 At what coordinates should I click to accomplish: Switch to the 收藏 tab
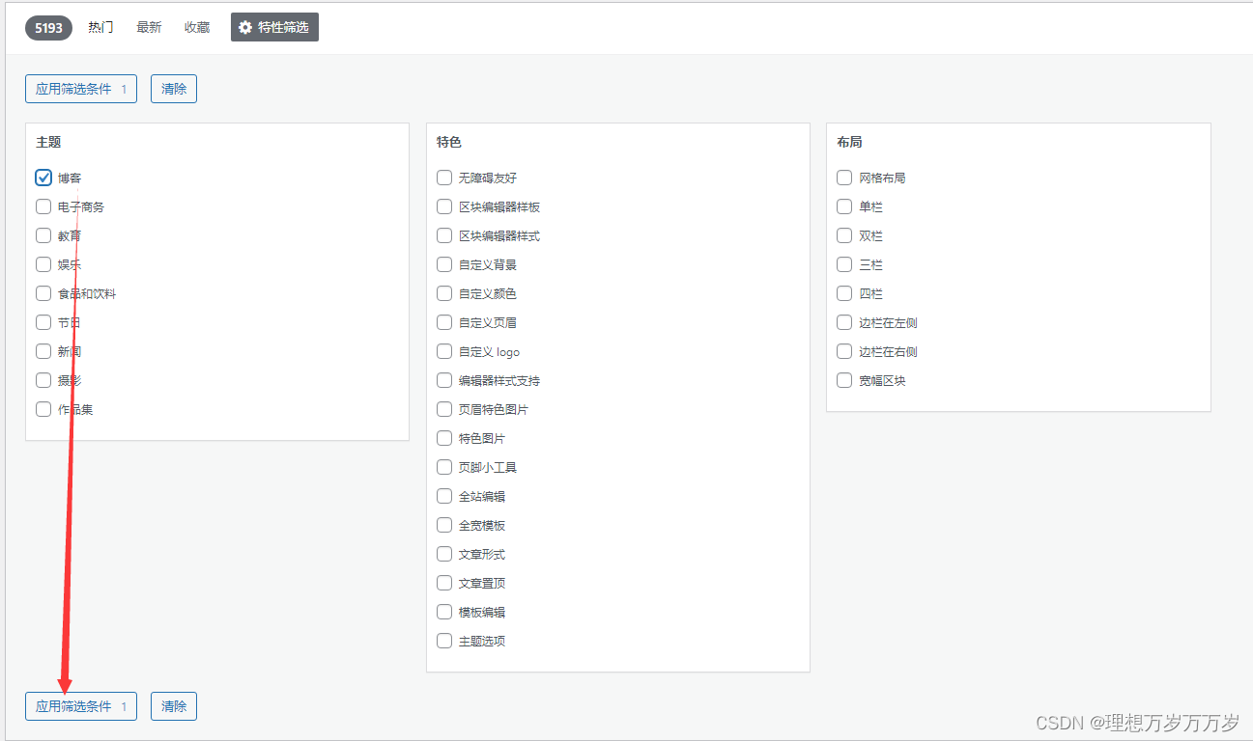point(197,27)
